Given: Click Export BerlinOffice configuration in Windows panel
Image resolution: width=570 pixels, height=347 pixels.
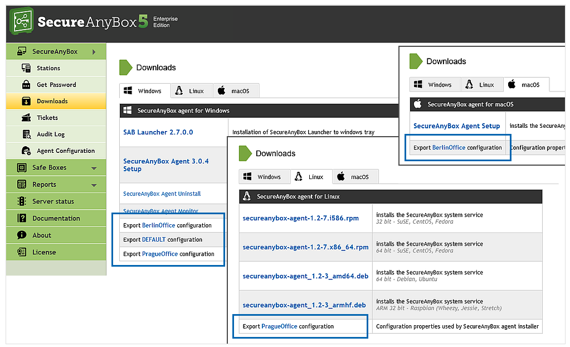Looking at the screenshot, I should click(167, 225).
